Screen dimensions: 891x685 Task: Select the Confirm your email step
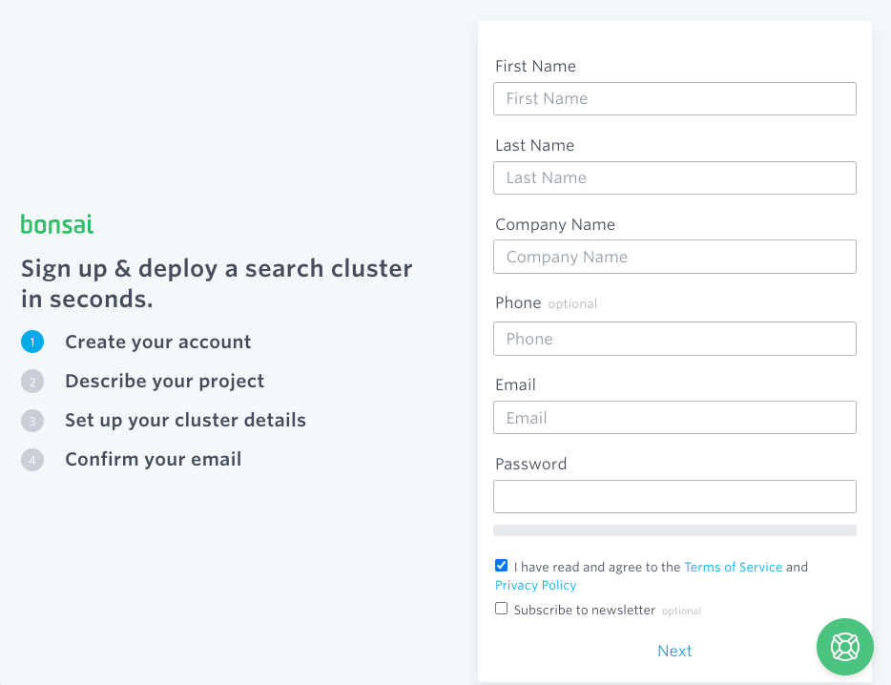[154, 459]
